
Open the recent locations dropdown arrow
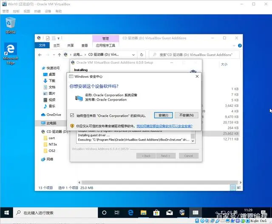[x=54, y=55]
